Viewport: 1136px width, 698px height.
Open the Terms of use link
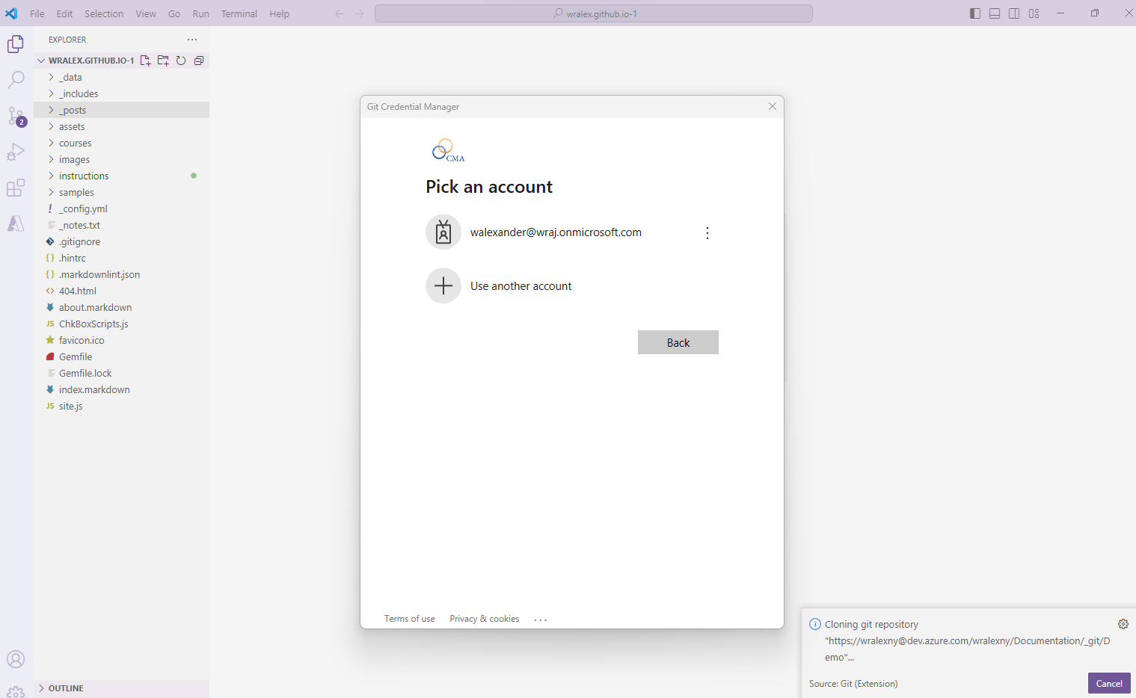(410, 619)
